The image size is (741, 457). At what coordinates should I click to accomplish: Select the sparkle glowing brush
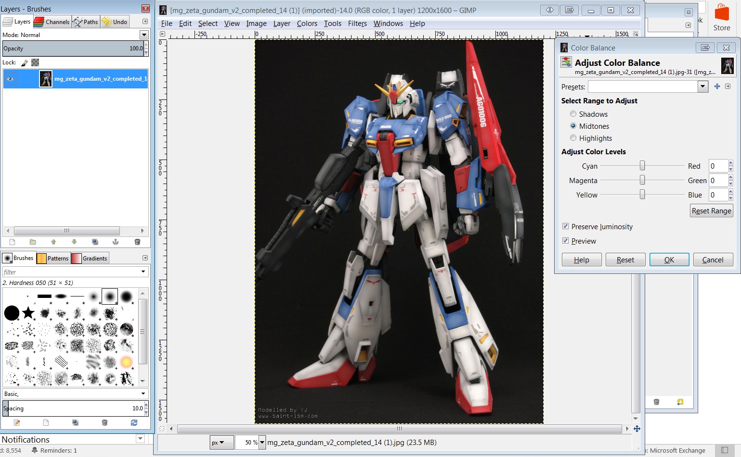click(x=126, y=362)
